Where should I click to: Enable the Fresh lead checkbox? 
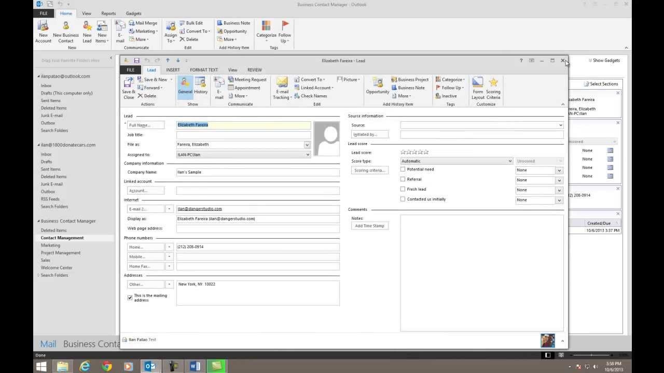403,189
